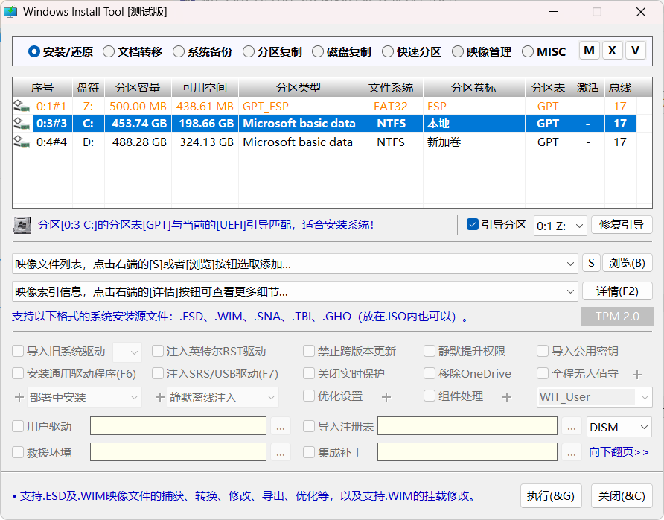
Task: Click the plus icon next to 组件处理
Action: [506, 397]
